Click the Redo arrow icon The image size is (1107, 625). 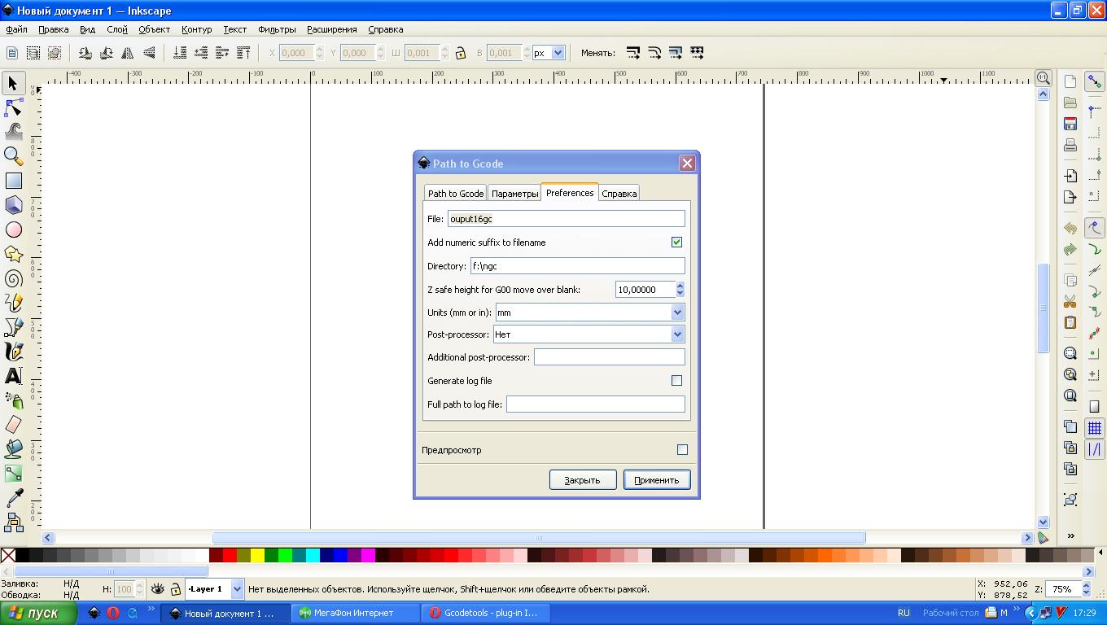tap(1070, 250)
